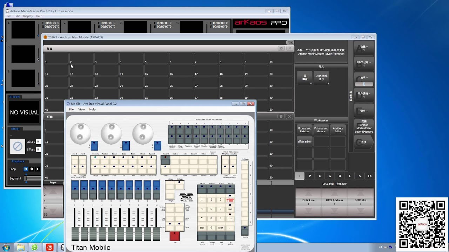Select the Position attribute button
This screenshot has width=449, height=252.
pyautogui.click(x=105, y=160)
